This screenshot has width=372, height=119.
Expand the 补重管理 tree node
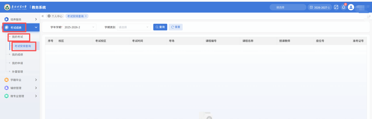(x=10, y=71)
